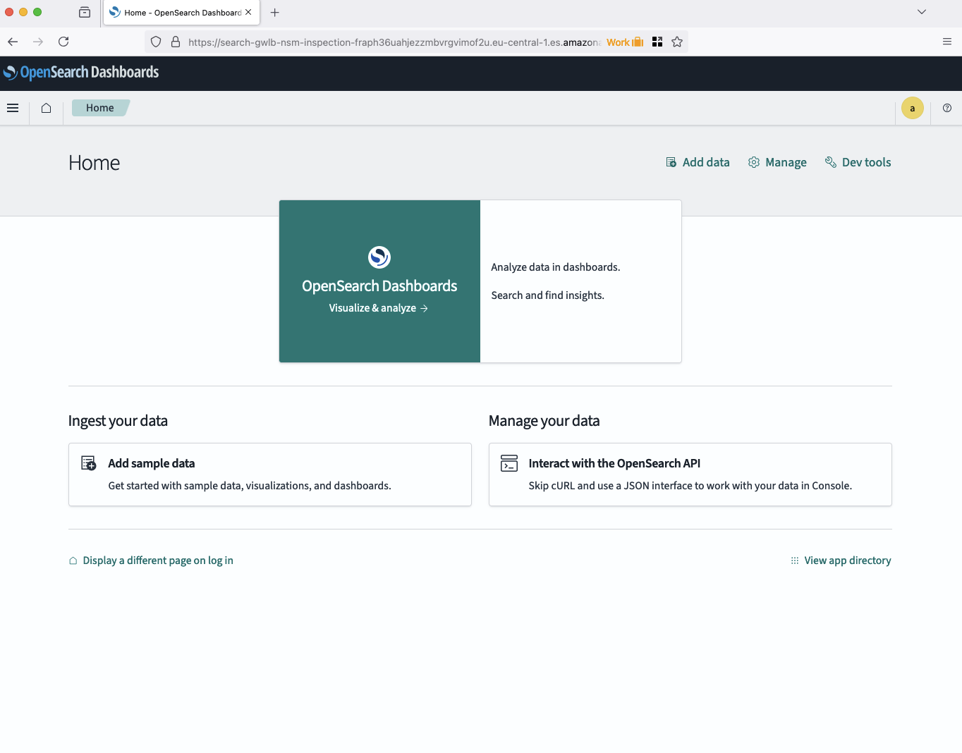Select the Home breadcrumb
962x753 pixels.
pyautogui.click(x=100, y=108)
